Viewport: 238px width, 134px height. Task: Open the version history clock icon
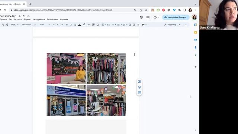click(x=141, y=17)
